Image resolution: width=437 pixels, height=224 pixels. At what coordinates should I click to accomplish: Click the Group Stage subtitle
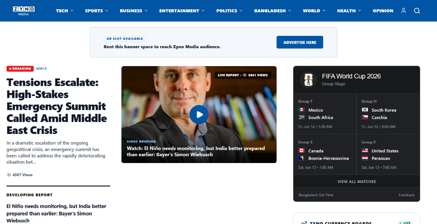(x=333, y=84)
